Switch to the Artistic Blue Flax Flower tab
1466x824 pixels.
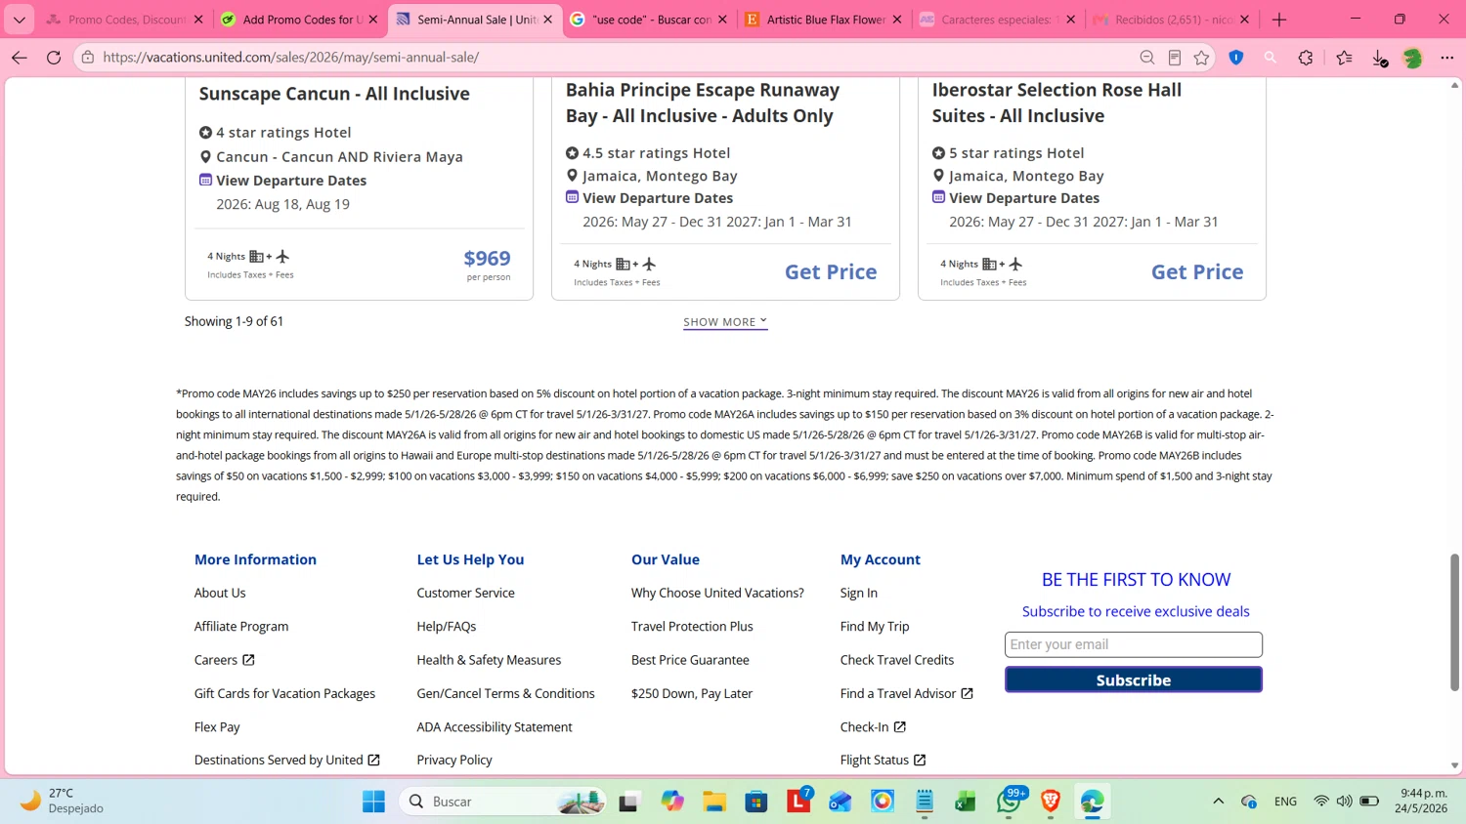tap(824, 20)
